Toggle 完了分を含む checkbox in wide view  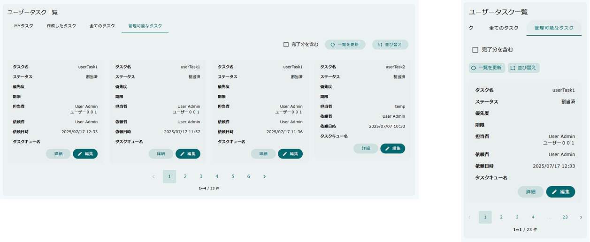point(286,45)
